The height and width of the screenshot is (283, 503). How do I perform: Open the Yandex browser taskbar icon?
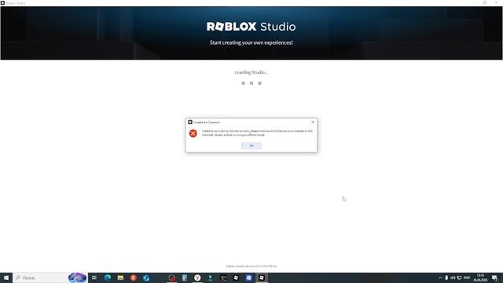pyautogui.click(x=197, y=277)
